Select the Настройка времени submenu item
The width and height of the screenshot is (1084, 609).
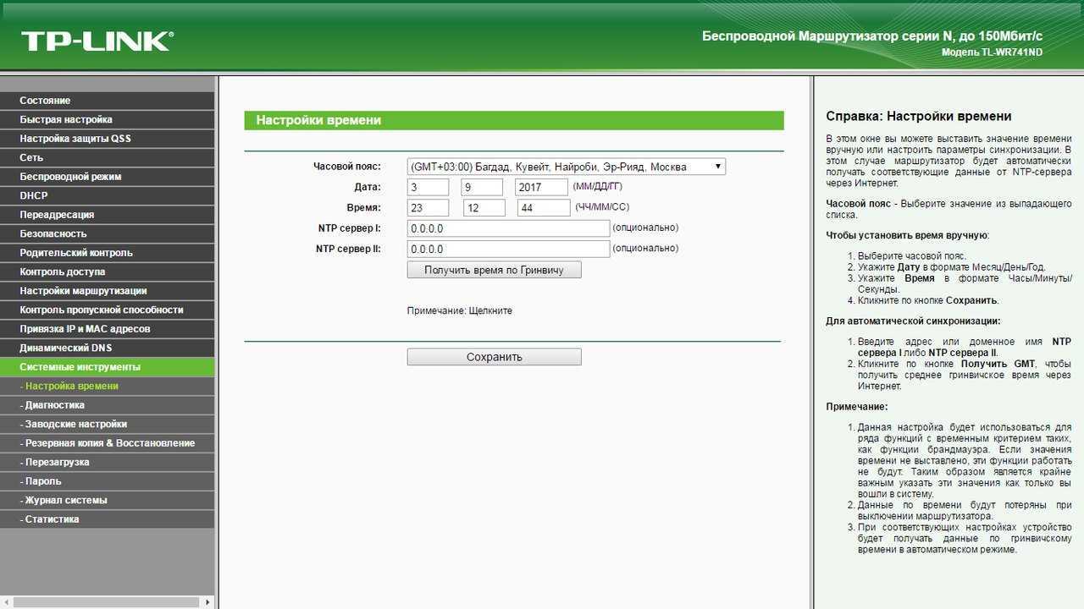107,386
